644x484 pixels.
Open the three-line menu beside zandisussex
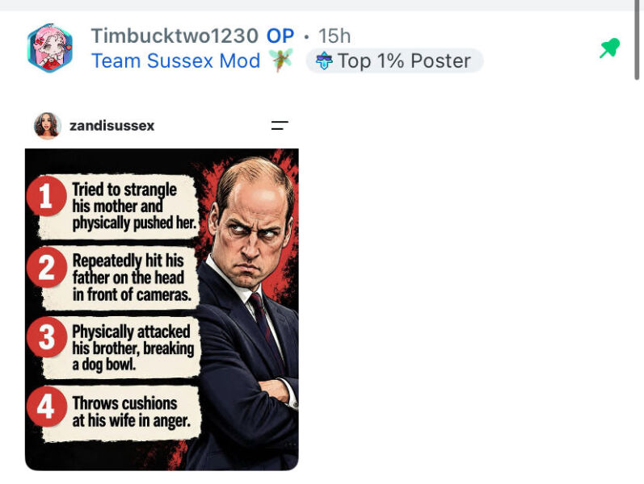(x=280, y=126)
